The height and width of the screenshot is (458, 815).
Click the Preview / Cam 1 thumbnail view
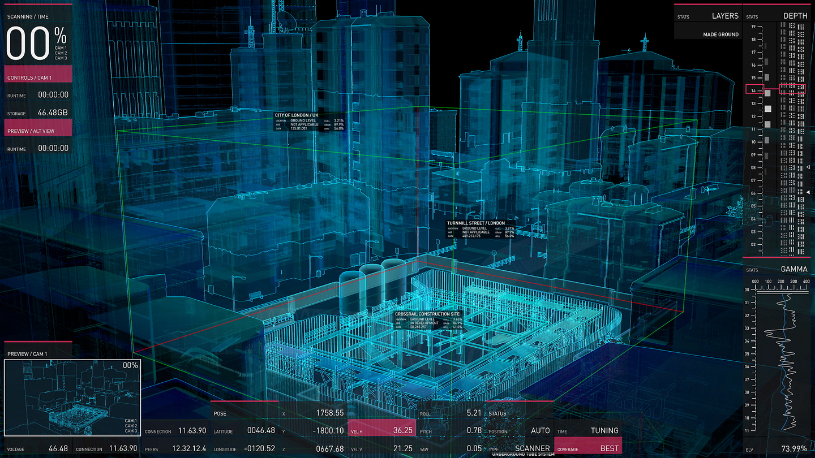pos(72,398)
